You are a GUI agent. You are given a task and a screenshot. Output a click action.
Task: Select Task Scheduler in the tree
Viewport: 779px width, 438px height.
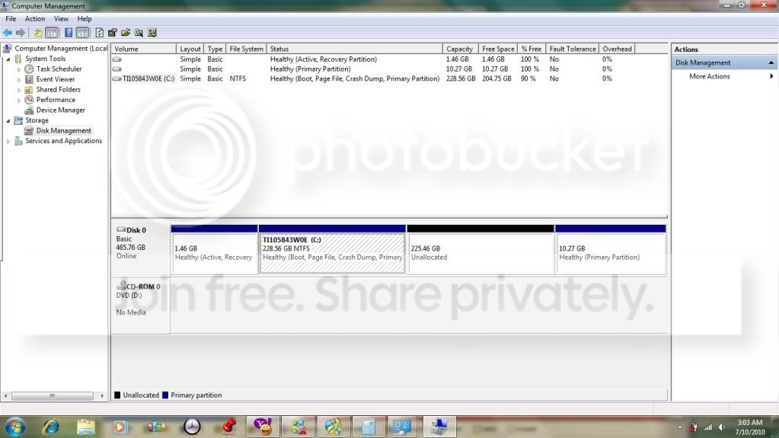(x=59, y=69)
